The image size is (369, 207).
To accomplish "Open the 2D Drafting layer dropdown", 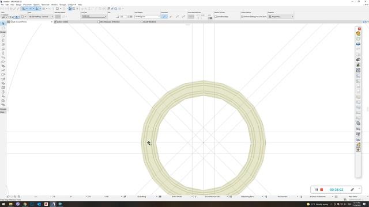I will tap(40, 17).
